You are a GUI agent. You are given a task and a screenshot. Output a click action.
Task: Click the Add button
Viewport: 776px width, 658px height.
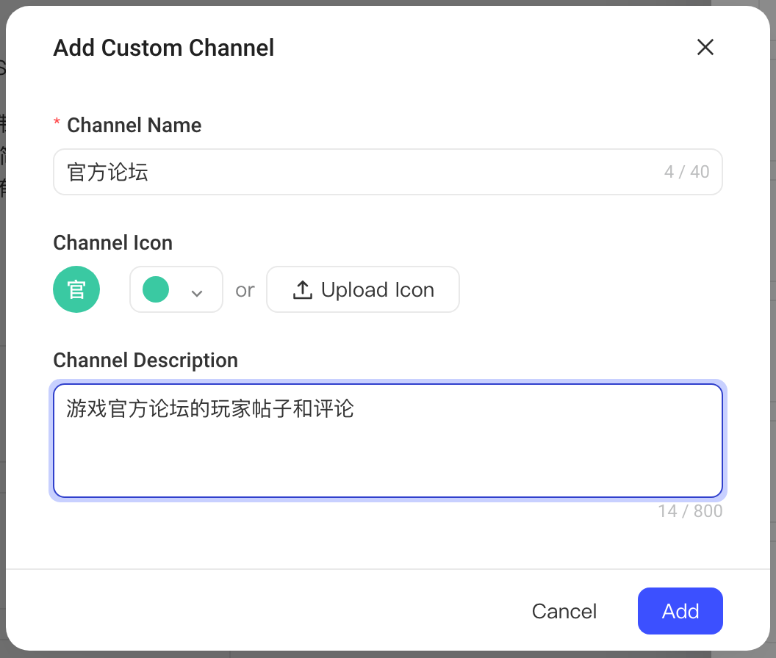[x=680, y=611]
